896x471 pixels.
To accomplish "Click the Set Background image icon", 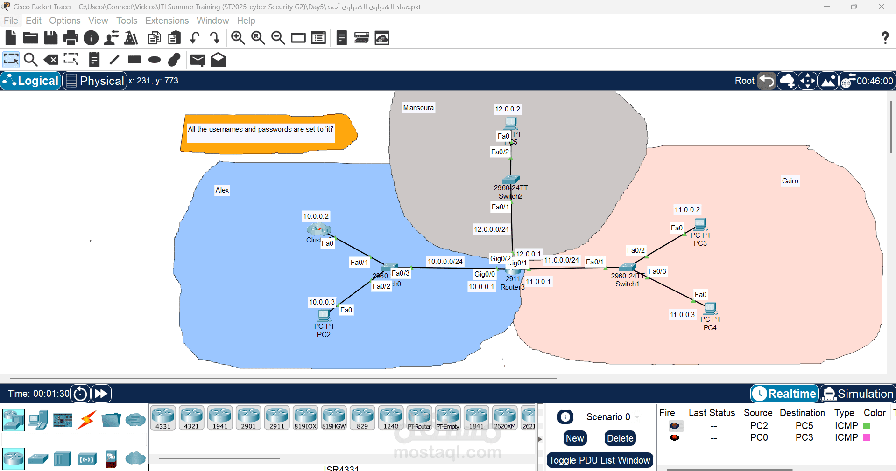I will pyautogui.click(x=828, y=81).
